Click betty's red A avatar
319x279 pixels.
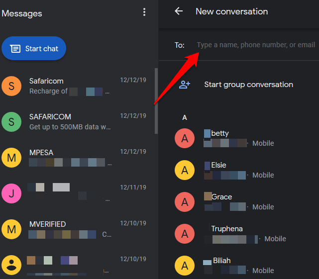coord(185,138)
